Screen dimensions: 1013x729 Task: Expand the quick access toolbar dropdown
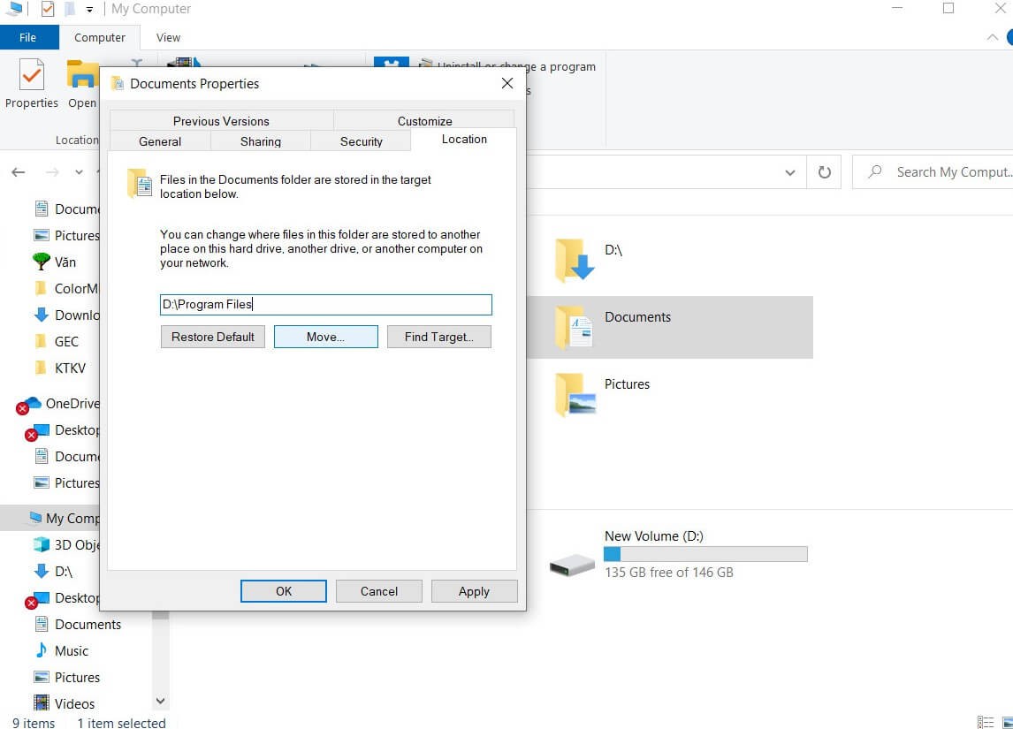87,9
